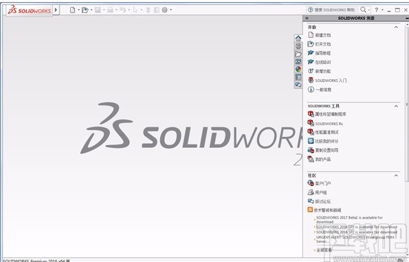The height and width of the screenshot is (262, 409).
Task: Click the 一般信息 link
Action: (x=324, y=89)
